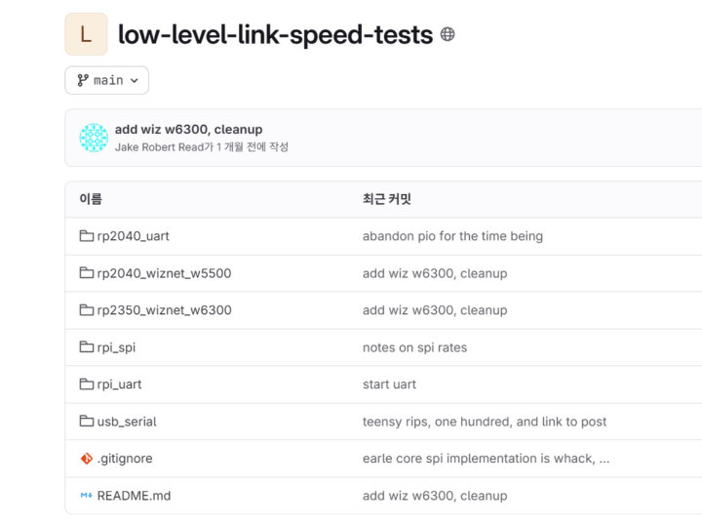Click the rpi_spi folder icon

[x=87, y=347]
